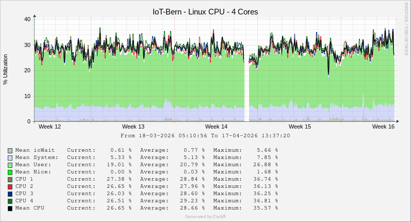Click the Week 14 x-axis label
Image resolution: width=411 pixels, height=222 pixels.
pyautogui.click(x=216, y=126)
